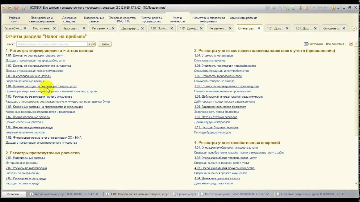Click the Get link icon
This screenshot has height=202, width=360.
click(x=287, y=8)
